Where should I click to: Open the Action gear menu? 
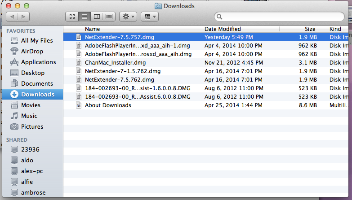[128, 17]
